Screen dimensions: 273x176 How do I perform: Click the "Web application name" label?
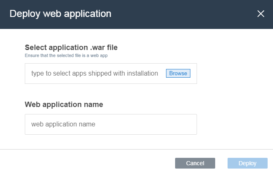[x=64, y=105]
